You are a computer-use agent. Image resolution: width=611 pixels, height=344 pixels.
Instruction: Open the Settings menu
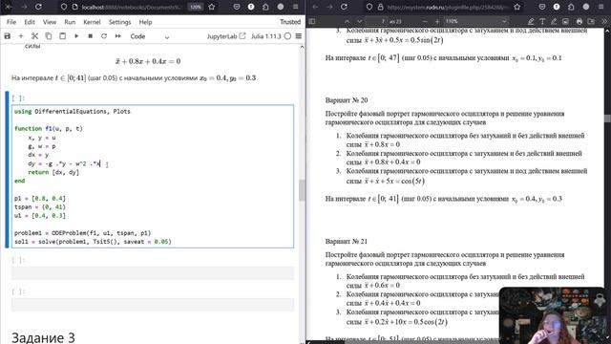pyautogui.click(x=119, y=22)
